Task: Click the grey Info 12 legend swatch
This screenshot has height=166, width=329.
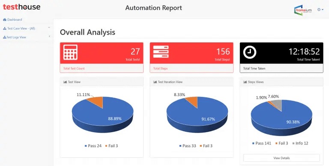Action: tap(293, 143)
